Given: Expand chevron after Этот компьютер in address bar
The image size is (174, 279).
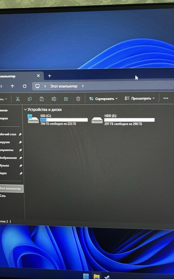Looking at the screenshot, I should coord(83,86).
